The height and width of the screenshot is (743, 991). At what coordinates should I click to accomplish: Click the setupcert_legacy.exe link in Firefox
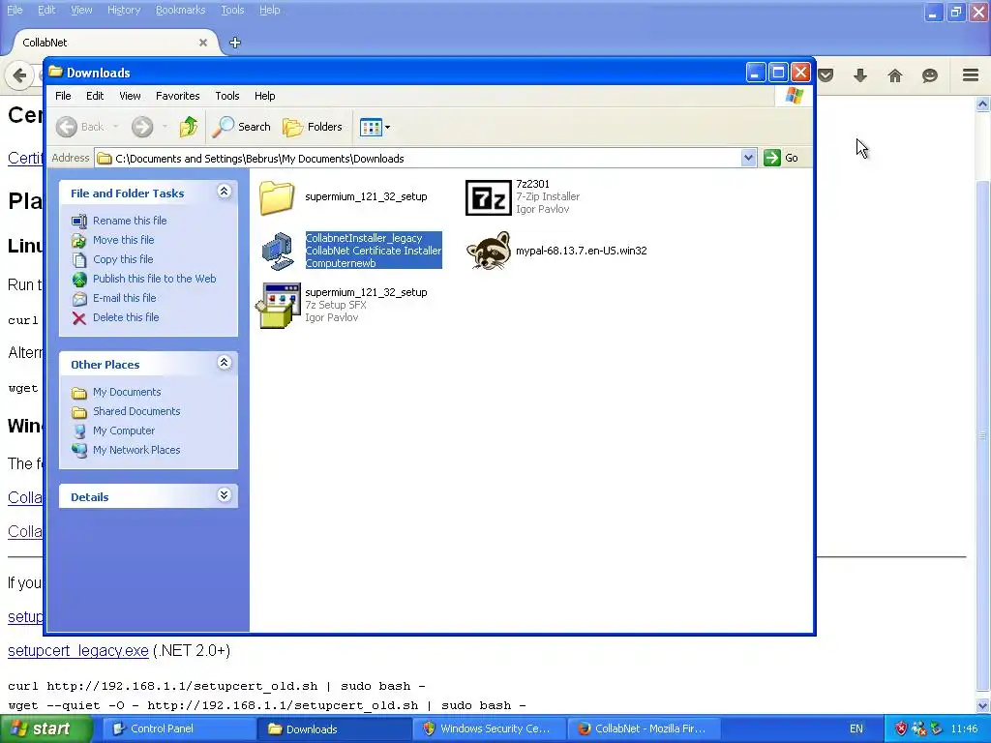[78, 651]
